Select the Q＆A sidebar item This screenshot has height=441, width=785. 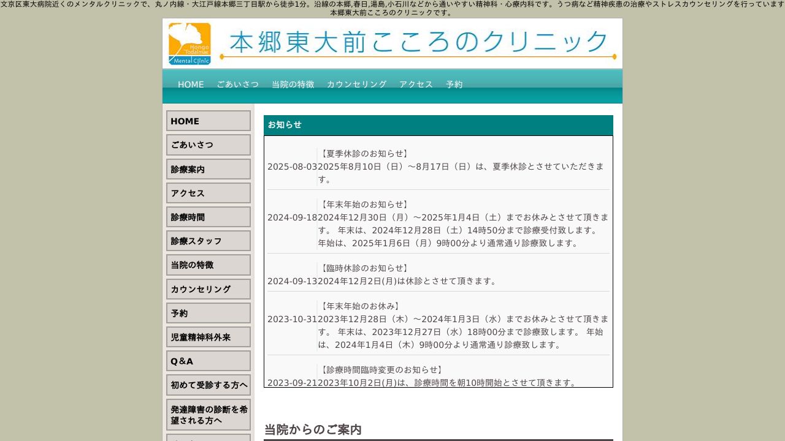point(208,361)
